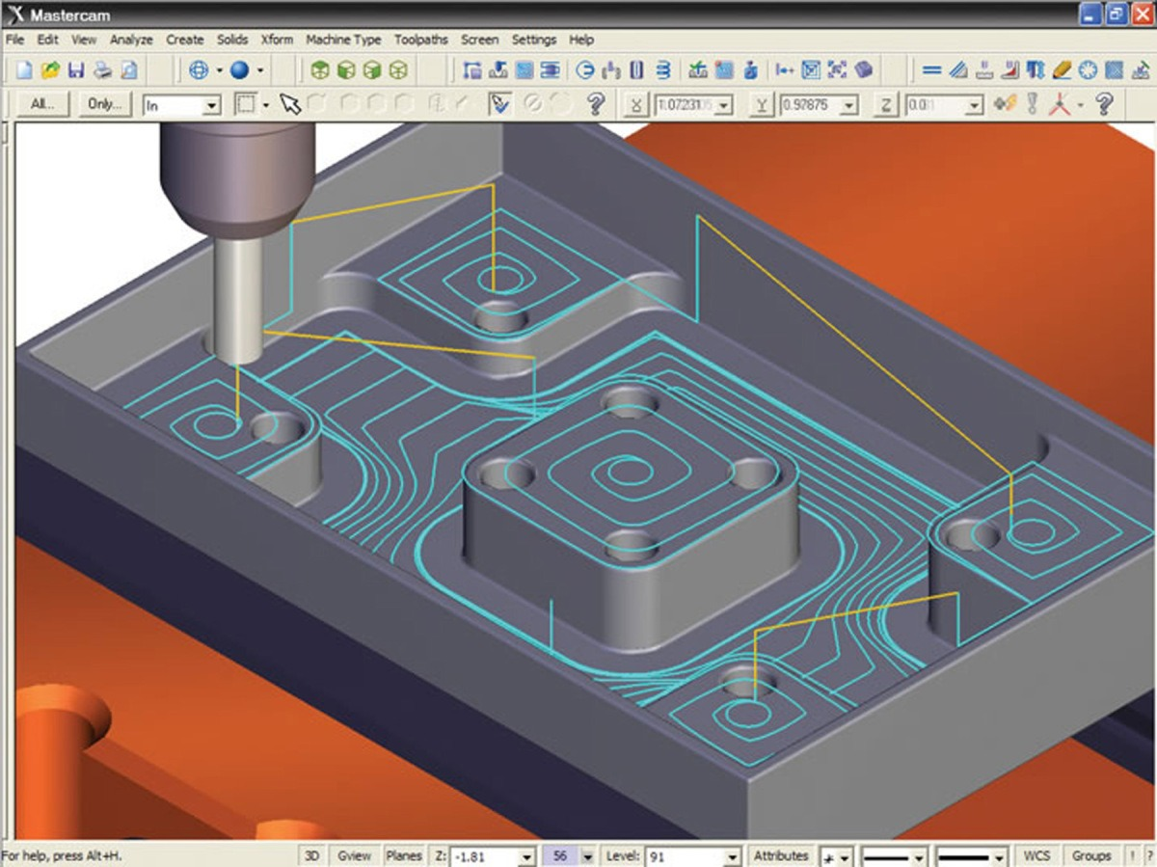Expand the 'In' selection mode dropdown
Image resolution: width=1157 pixels, height=867 pixels.
[212, 105]
